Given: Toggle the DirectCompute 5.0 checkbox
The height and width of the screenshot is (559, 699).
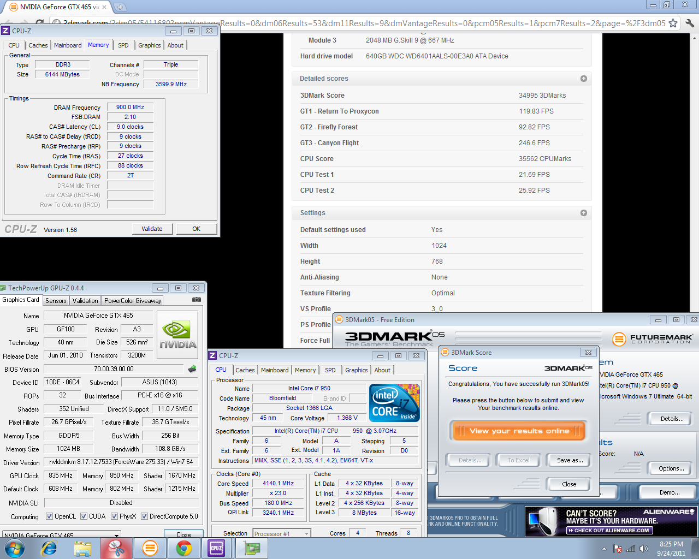Looking at the screenshot, I should [144, 516].
